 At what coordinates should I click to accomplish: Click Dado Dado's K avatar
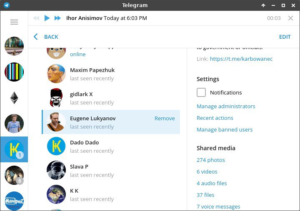56,146
